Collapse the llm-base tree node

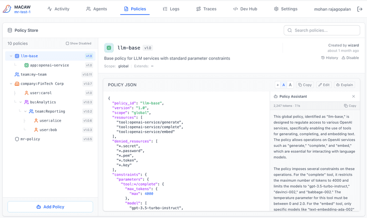[11, 56]
